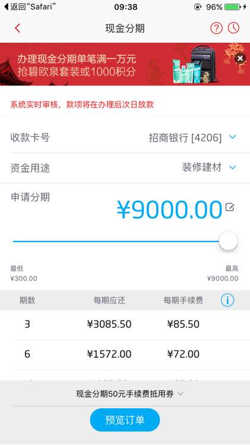Select the 3-period installment row
Image resolution: width=250 pixels, height=445 pixels.
click(125, 324)
